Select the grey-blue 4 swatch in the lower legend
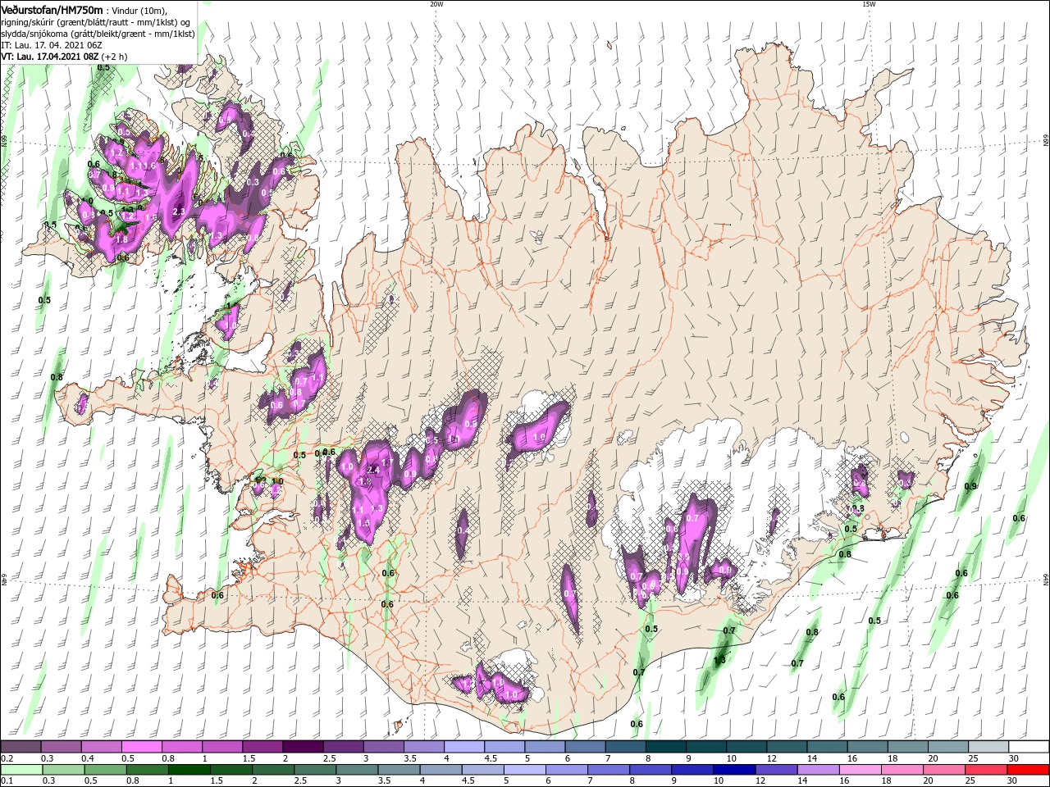Viewport: 1050px width, 787px height. point(439,770)
